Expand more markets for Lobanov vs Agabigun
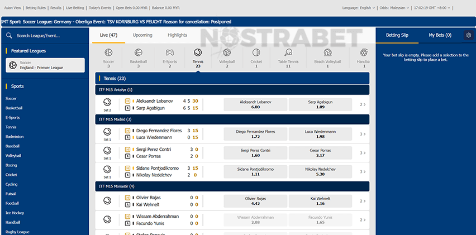476x235 pixels. [x=363, y=104]
